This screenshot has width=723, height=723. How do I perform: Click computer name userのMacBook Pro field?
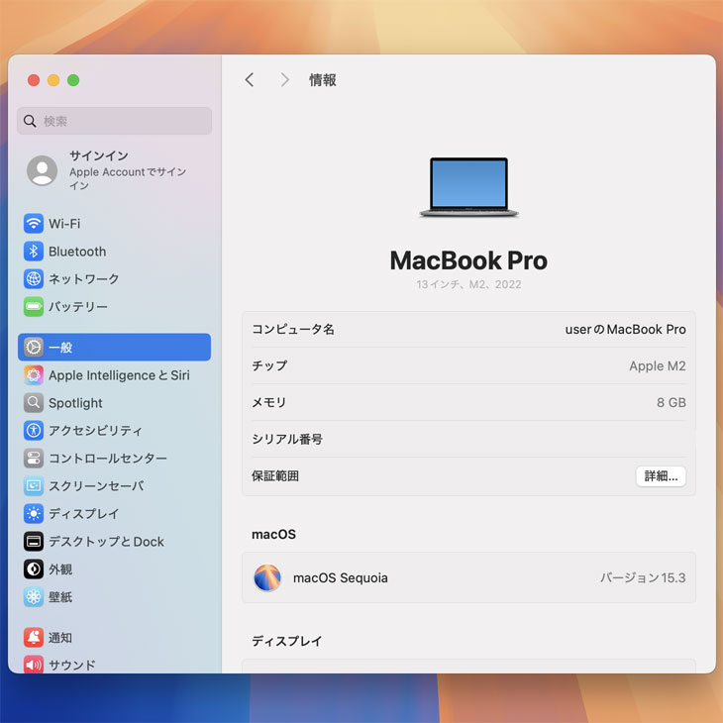(x=625, y=330)
